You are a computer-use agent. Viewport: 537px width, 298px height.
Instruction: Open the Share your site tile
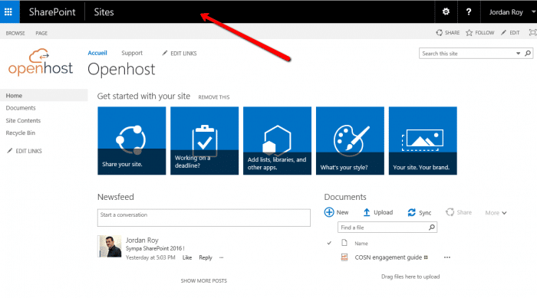point(131,141)
